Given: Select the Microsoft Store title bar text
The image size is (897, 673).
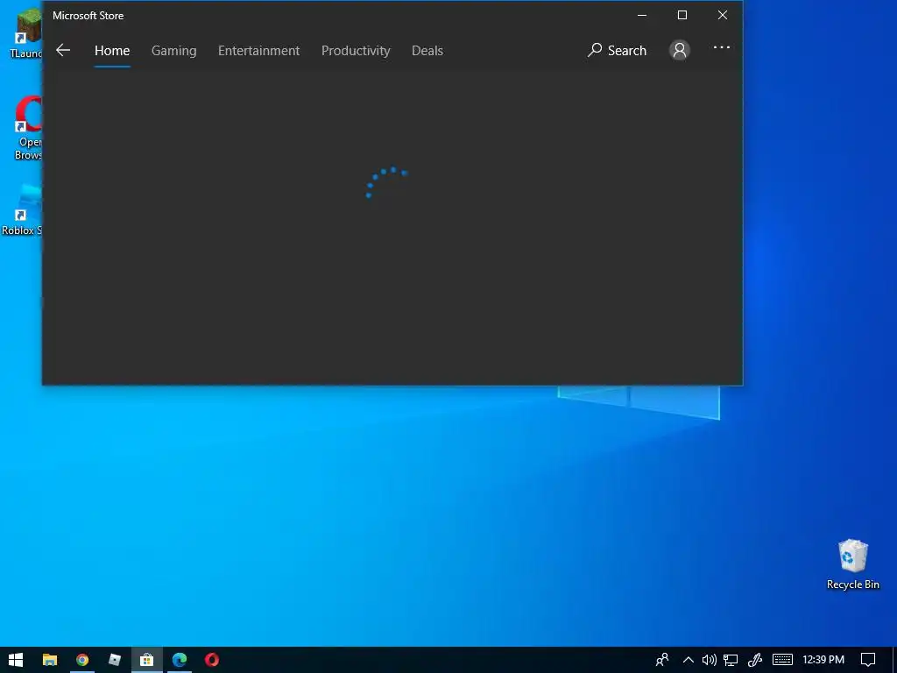Looking at the screenshot, I should click(x=88, y=16).
